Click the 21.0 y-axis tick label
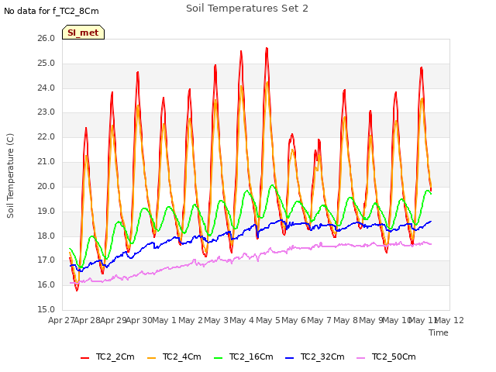Screen dimensions: 496x372 [46, 161]
